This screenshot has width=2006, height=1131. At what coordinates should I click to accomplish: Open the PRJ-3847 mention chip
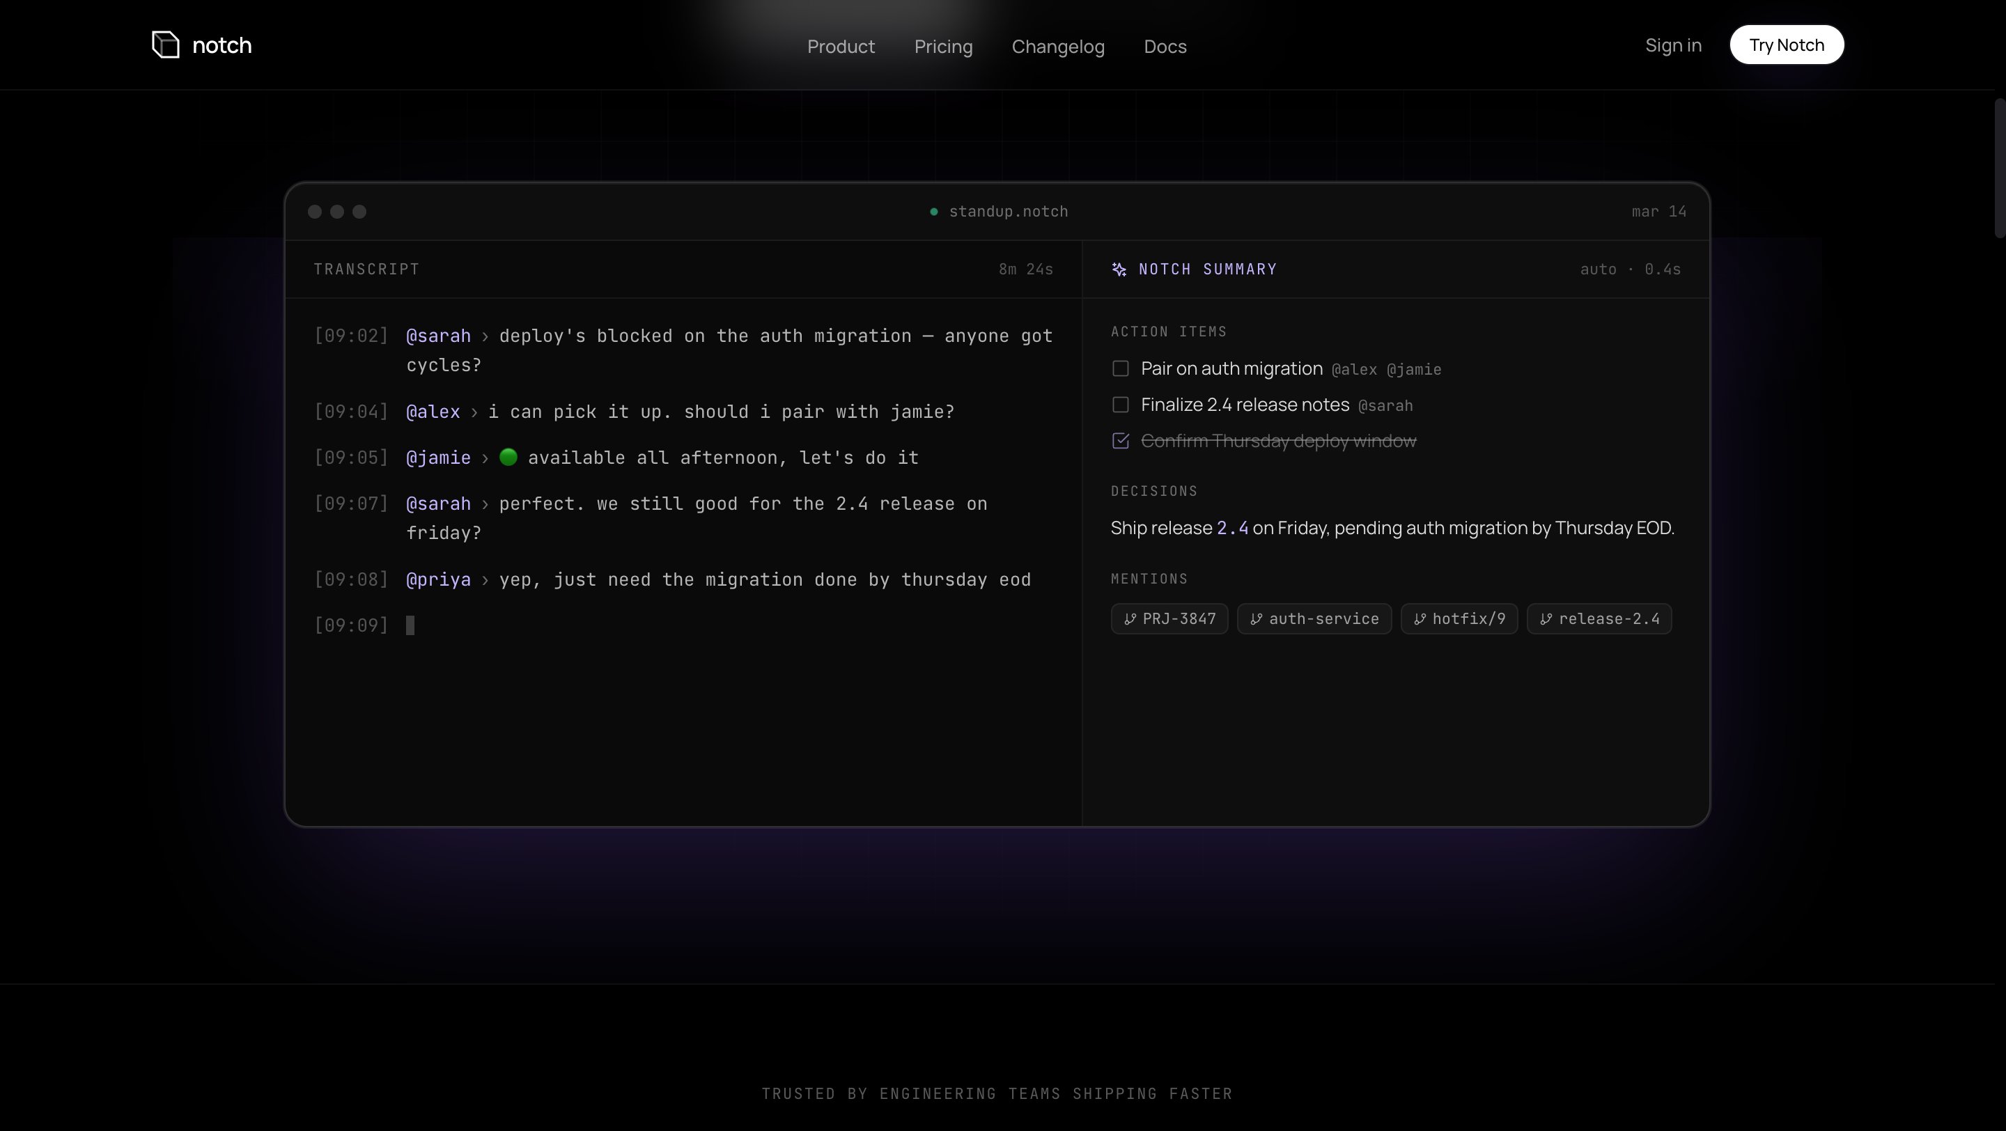[x=1169, y=619]
